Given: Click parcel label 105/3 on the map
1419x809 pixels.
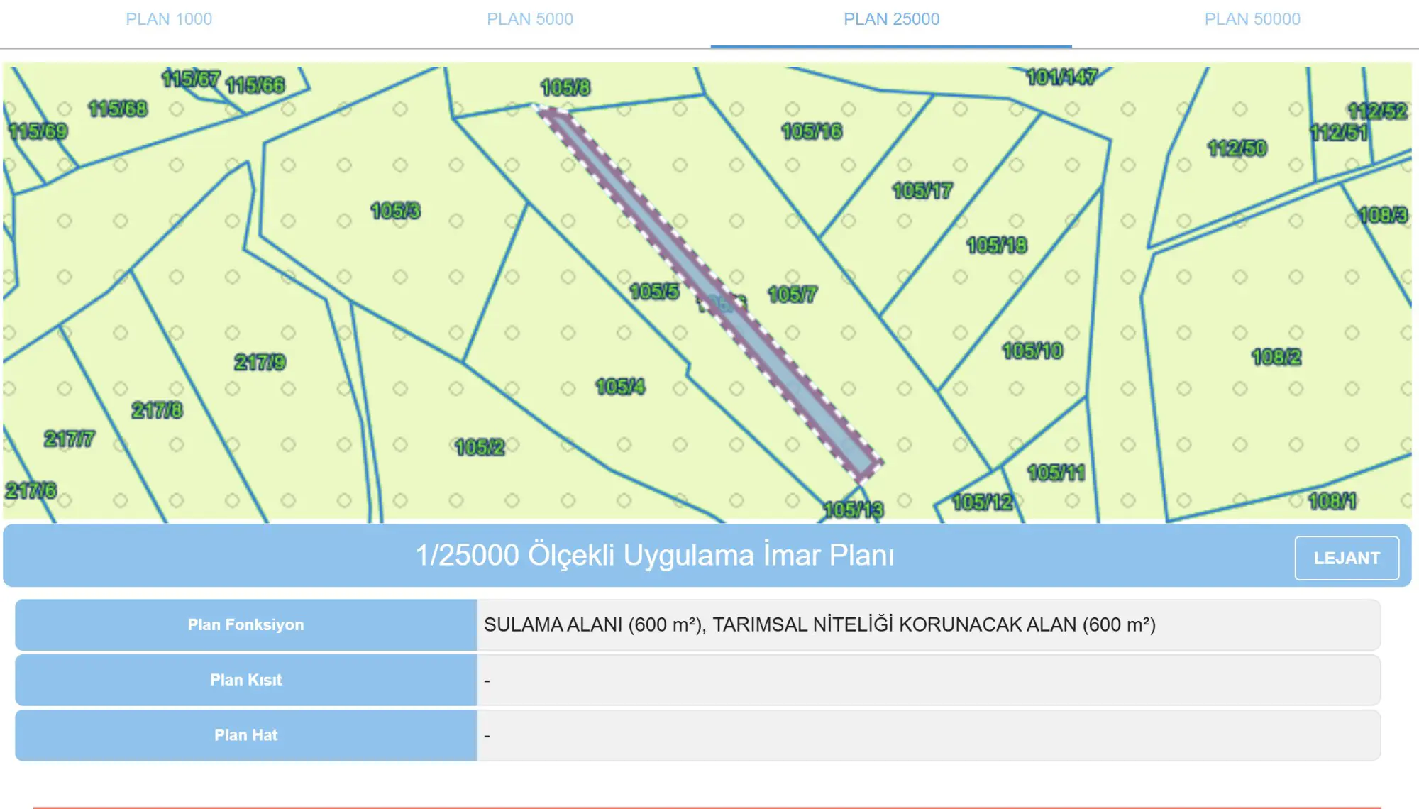Looking at the screenshot, I should coord(395,211).
